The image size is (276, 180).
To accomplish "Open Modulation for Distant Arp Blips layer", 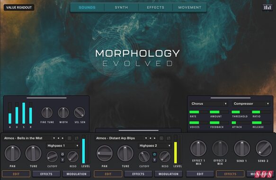I will pyautogui.click(x=169, y=174).
